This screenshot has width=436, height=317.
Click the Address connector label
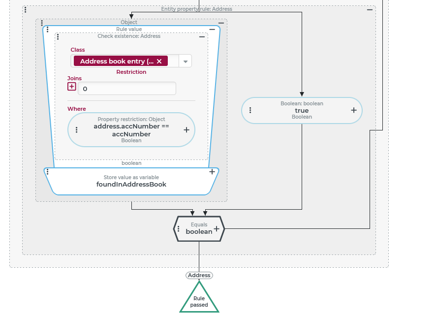199,275
